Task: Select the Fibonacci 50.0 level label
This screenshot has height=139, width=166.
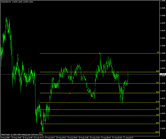Action: 158,92
